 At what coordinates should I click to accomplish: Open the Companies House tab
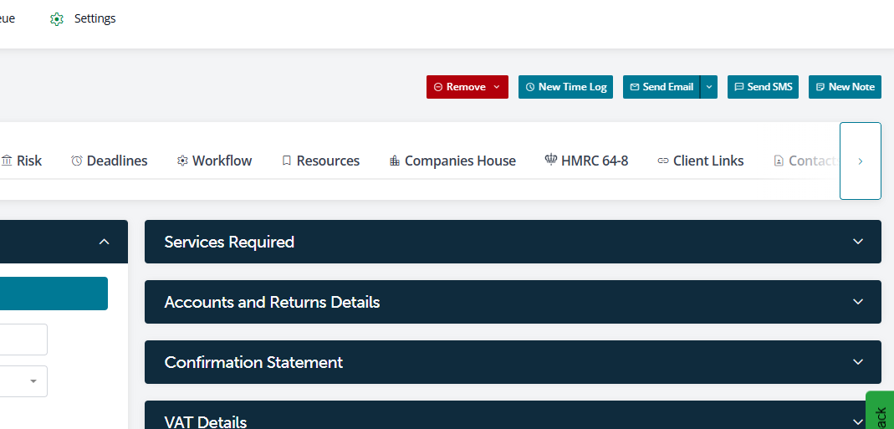(452, 161)
